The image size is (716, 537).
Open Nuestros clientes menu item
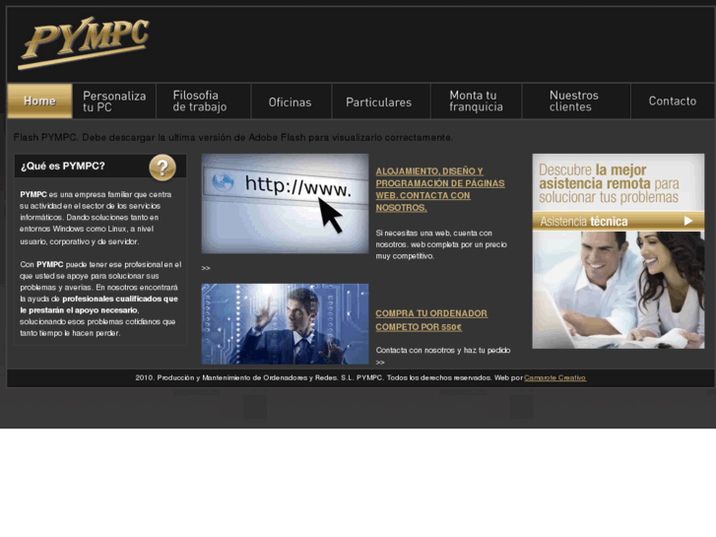[x=576, y=101]
